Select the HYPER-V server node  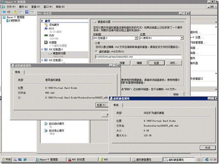point(15,21)
